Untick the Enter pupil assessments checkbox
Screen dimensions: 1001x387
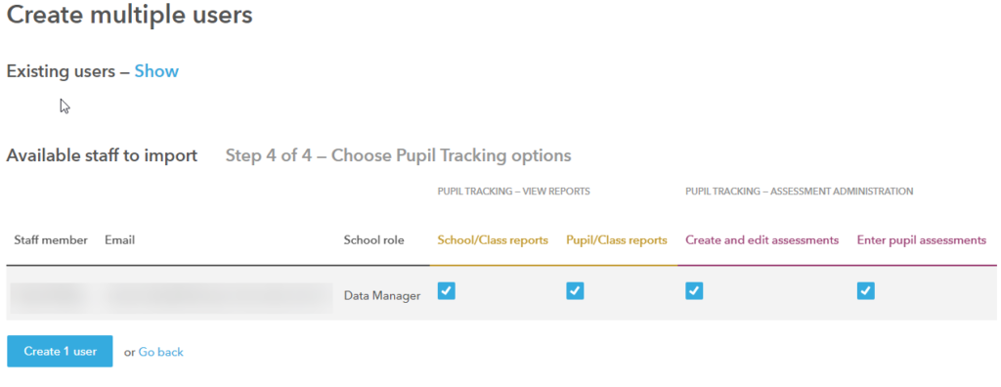coord(866,291)
